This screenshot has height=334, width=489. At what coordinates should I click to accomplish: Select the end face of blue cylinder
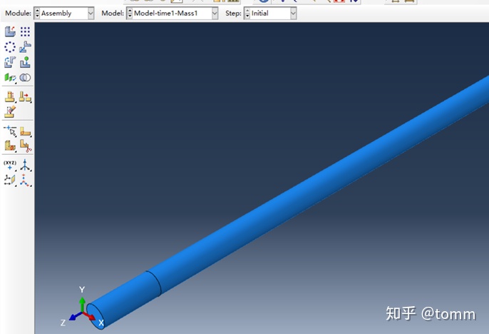pyautogui.click(x=96, y=316)
